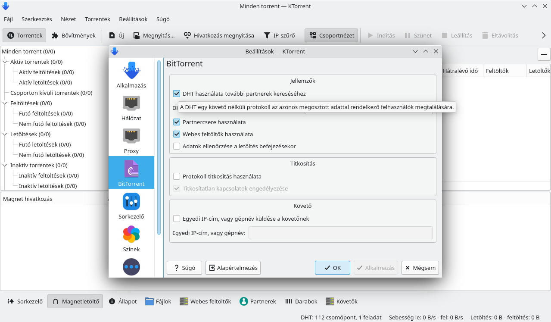The image size is (551, 322).
Task: Select Minden torrent (0/0) in the tree
Action: [x=28, y=51]
